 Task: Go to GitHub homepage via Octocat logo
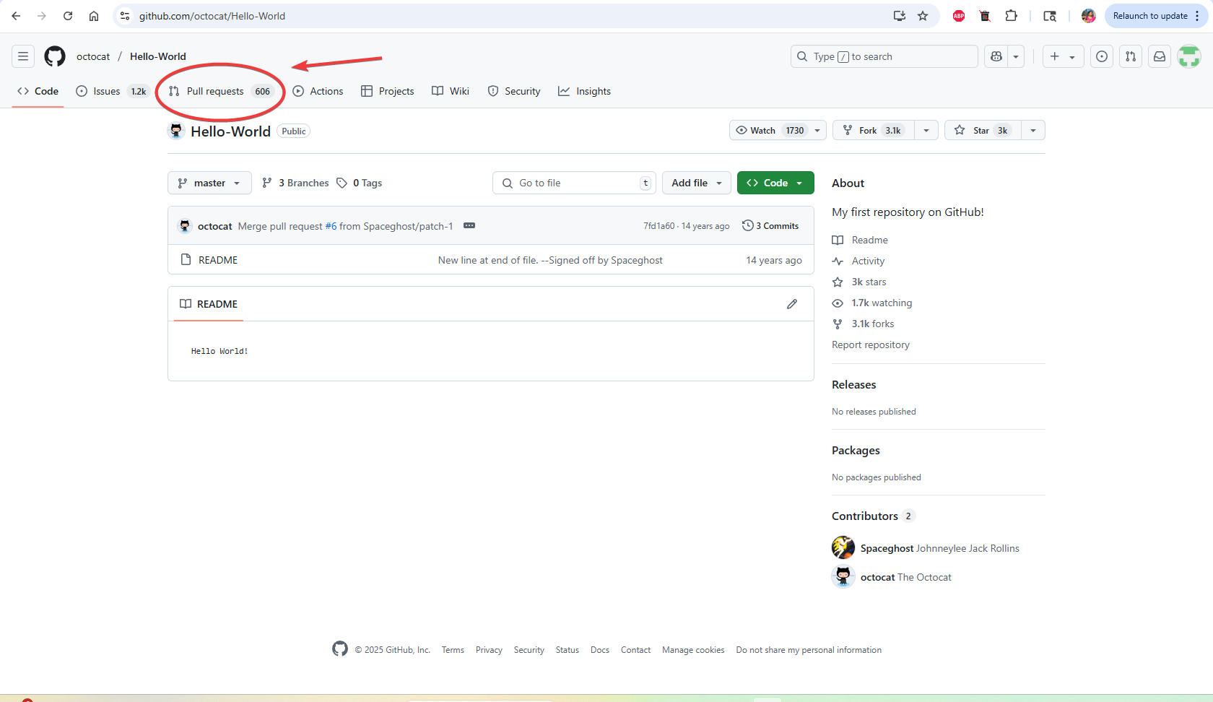click(x=55, y=56)
